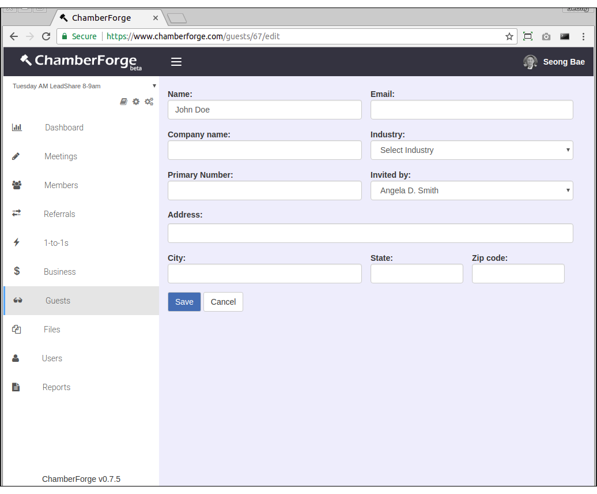
Task: Focus the Zip code field
Action: 517,274
